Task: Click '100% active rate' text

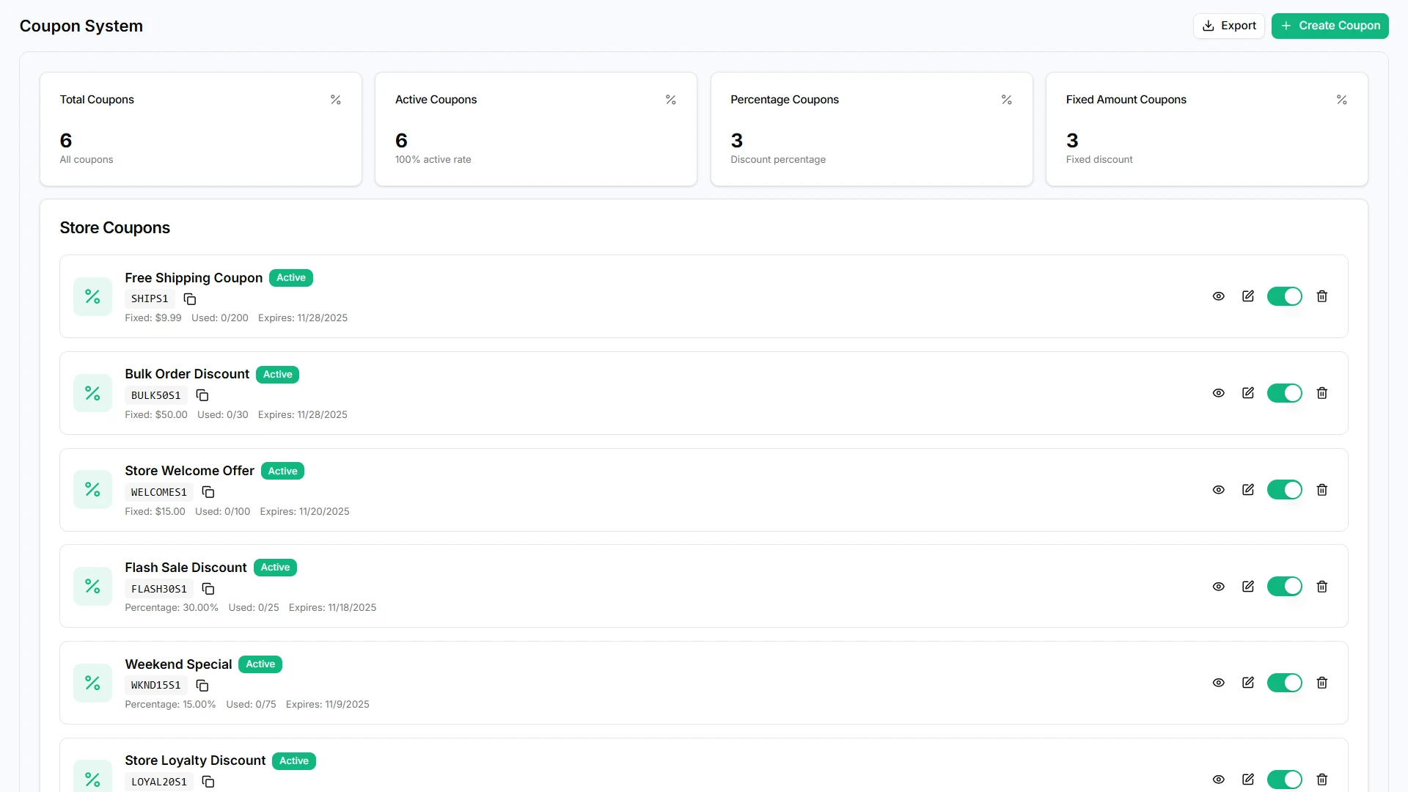Action: pos(433,160)
